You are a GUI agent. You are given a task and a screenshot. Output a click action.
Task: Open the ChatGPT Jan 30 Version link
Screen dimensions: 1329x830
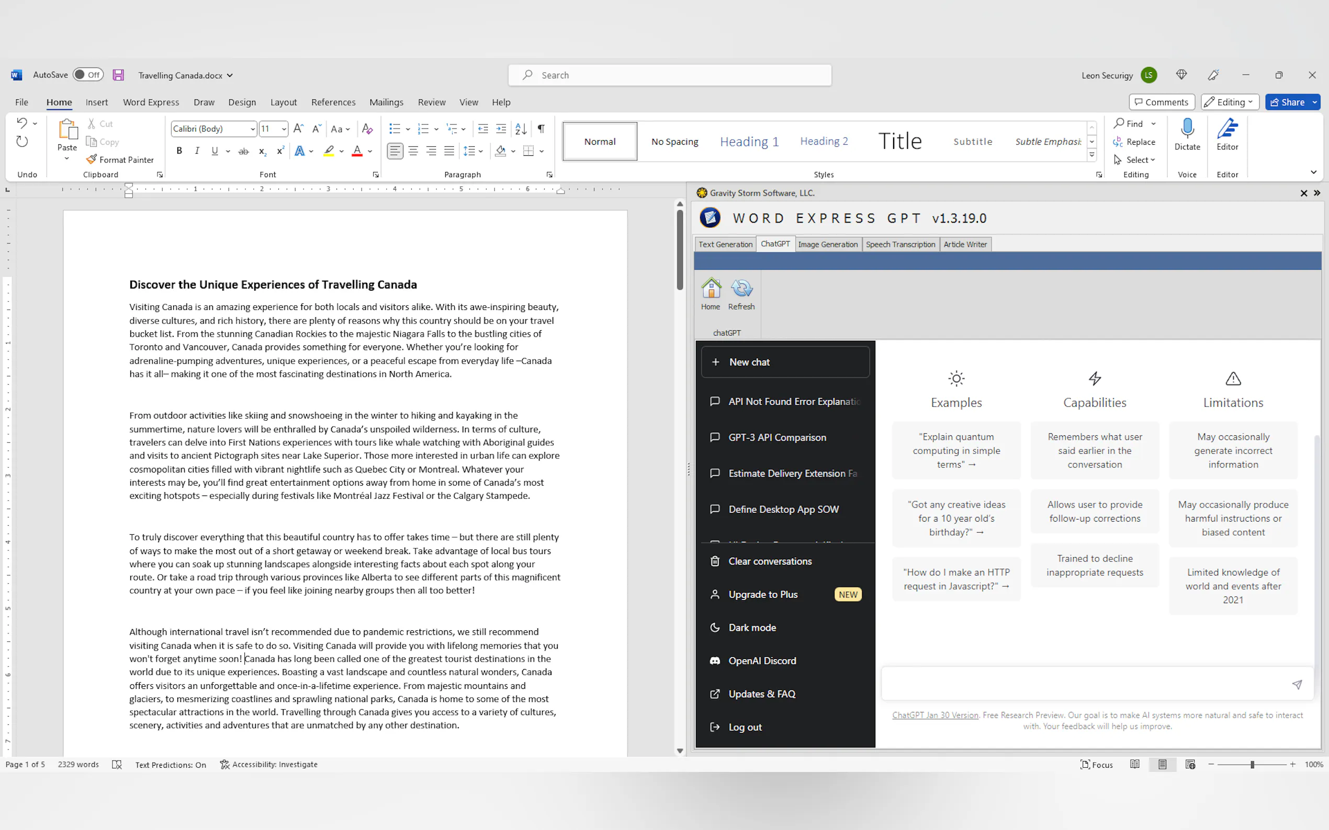(935, 714)
